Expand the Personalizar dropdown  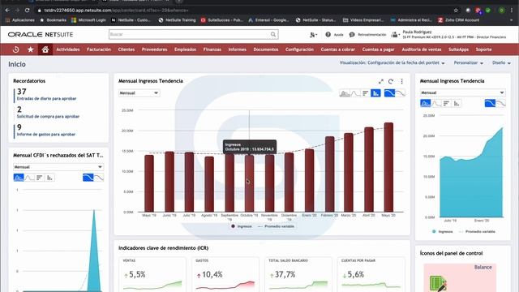tap(469, 62)
